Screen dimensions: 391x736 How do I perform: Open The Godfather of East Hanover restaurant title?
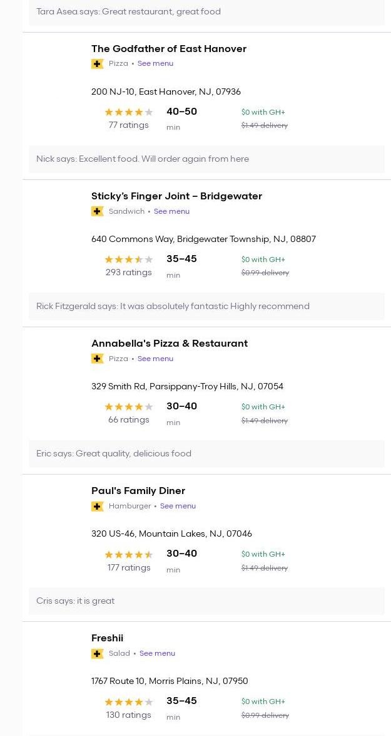pyautogui.click(x=169, y=49)
